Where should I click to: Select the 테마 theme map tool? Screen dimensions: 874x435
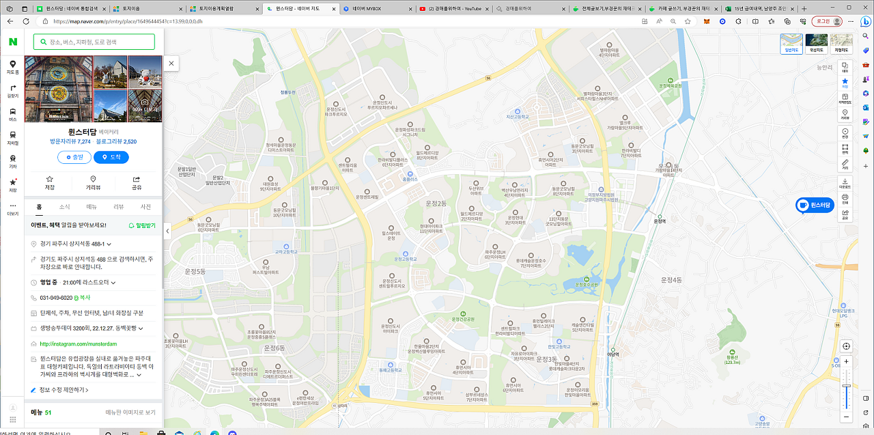coord(845,66)
